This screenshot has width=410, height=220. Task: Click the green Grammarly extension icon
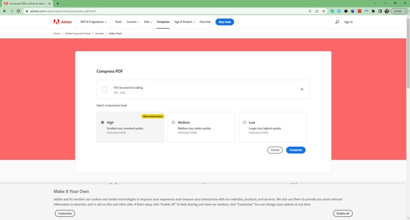click(x=332, y=11)
